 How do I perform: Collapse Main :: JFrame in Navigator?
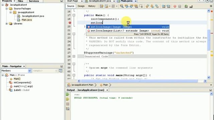coord(3,75)
